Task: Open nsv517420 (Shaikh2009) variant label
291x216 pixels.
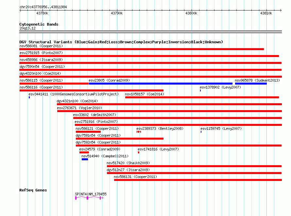Action: point(128,163)
